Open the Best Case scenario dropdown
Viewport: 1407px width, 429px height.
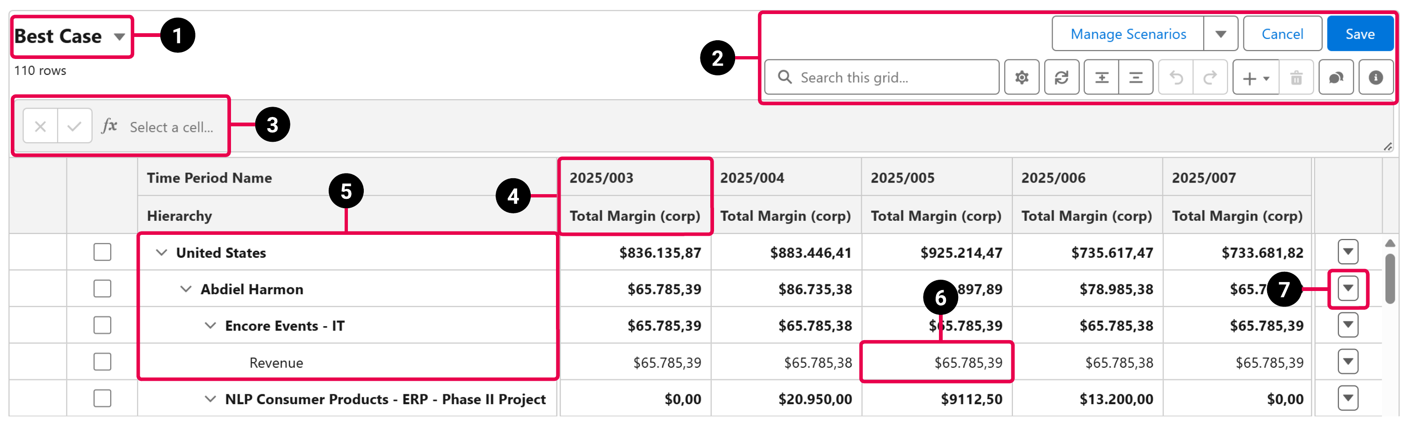point(119,36)
